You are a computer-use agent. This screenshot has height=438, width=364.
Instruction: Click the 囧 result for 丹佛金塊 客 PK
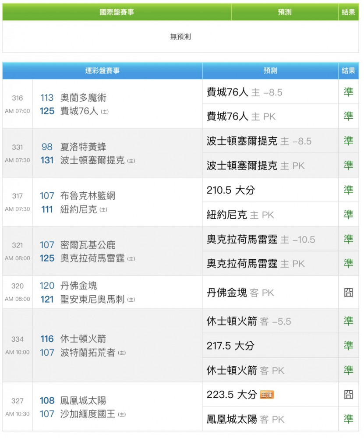[348, 293]
